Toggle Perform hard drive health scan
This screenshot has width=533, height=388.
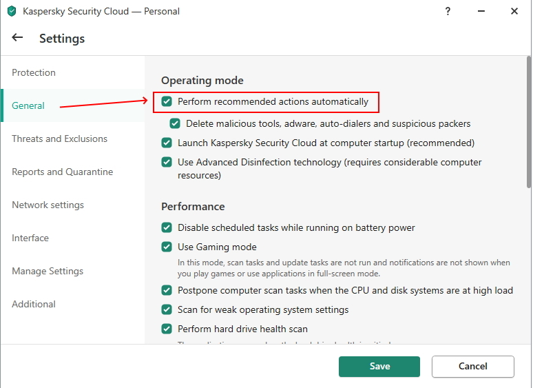[x=167, y=329]
